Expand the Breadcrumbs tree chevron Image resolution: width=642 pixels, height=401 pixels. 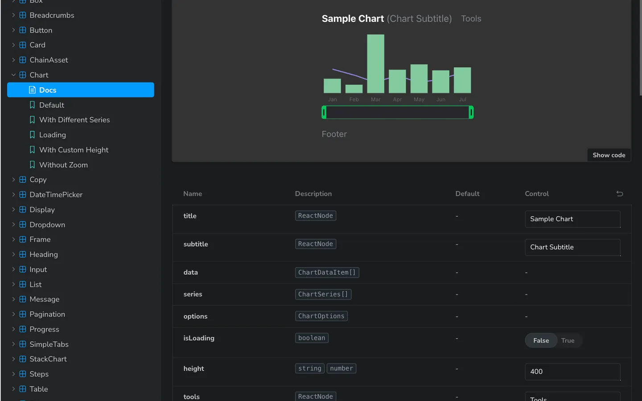tap(13, 15)
